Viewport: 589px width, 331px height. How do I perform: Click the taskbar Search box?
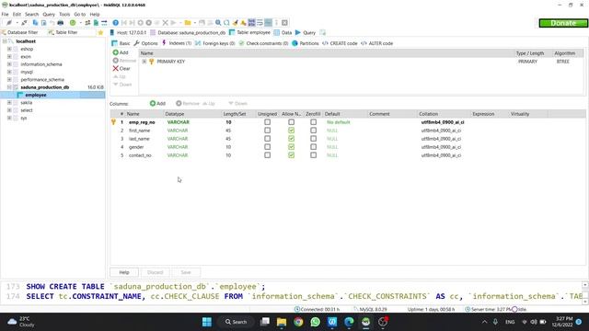tap(236, 322)
